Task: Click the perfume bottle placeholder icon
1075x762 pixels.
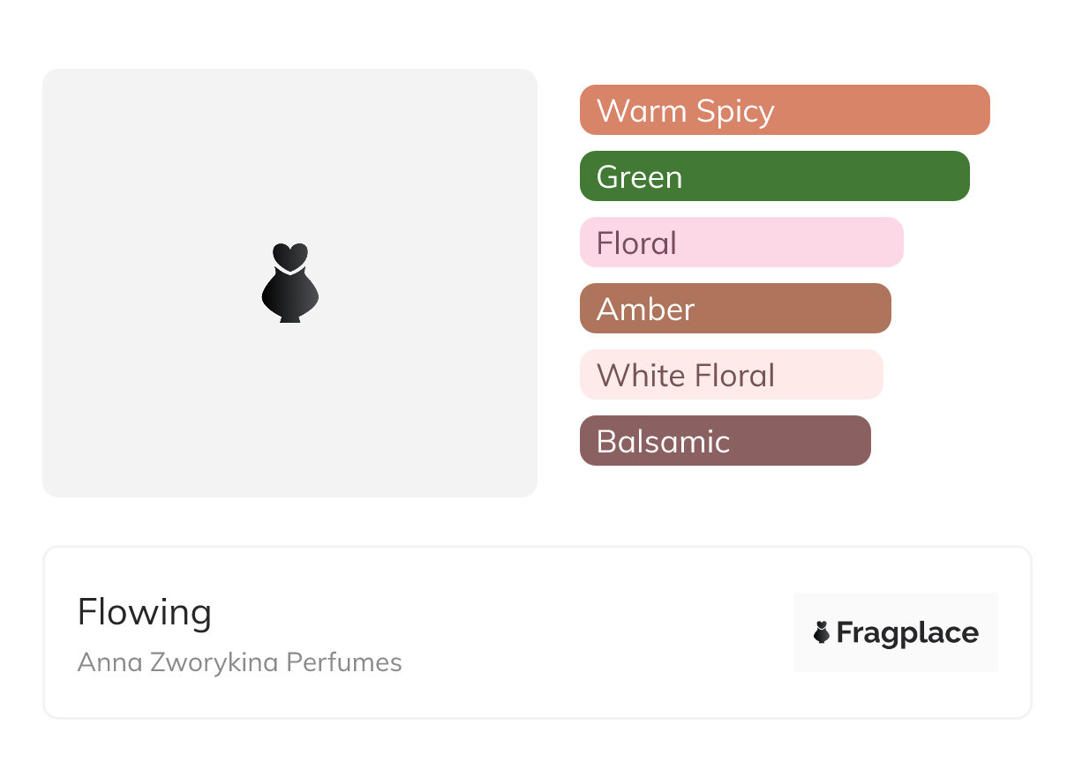Action: pyautogui.click(x=289, y=282)
